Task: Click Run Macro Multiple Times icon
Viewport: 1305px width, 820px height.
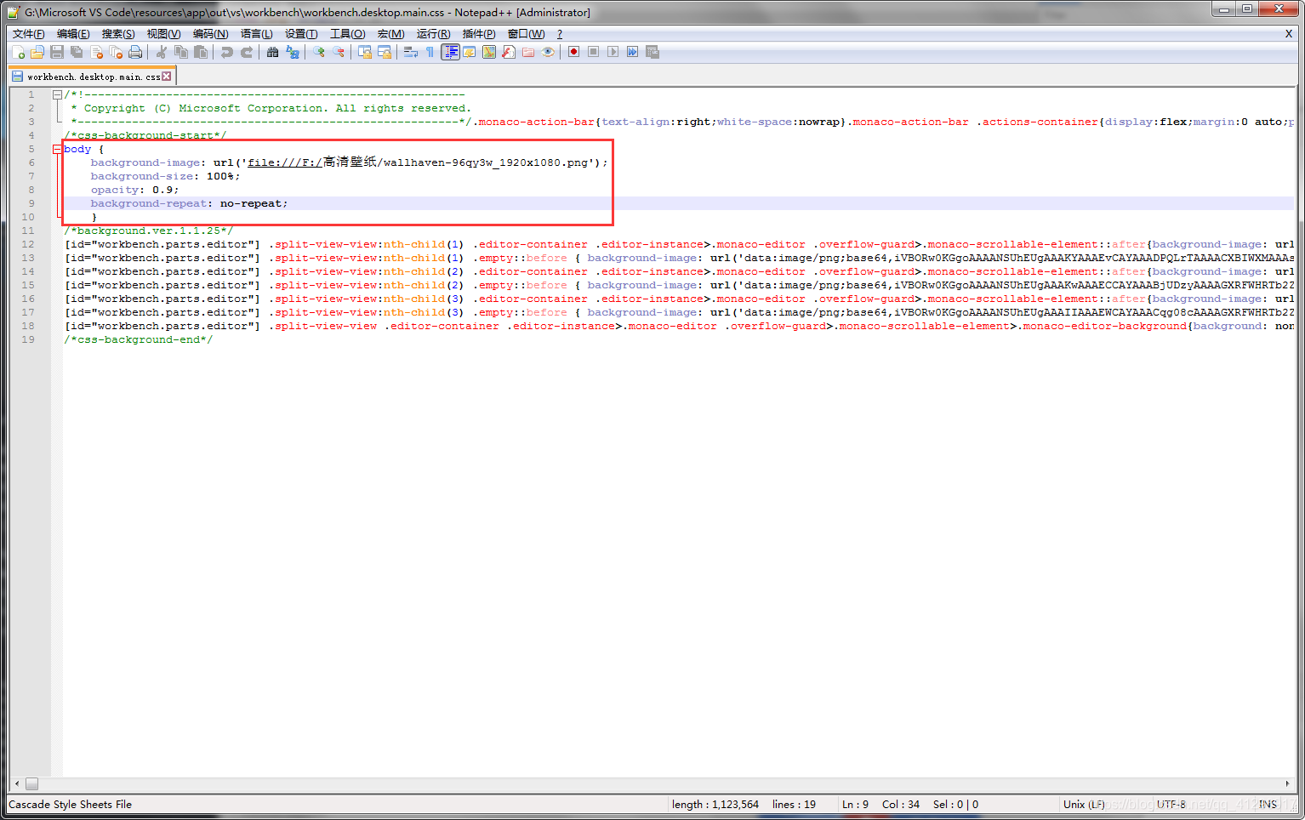Action: (632, 52)
